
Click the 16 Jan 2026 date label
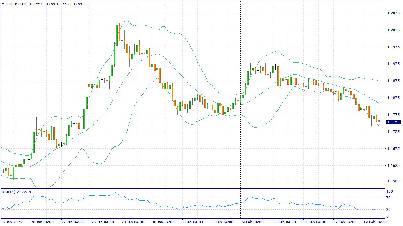[12, 222]
